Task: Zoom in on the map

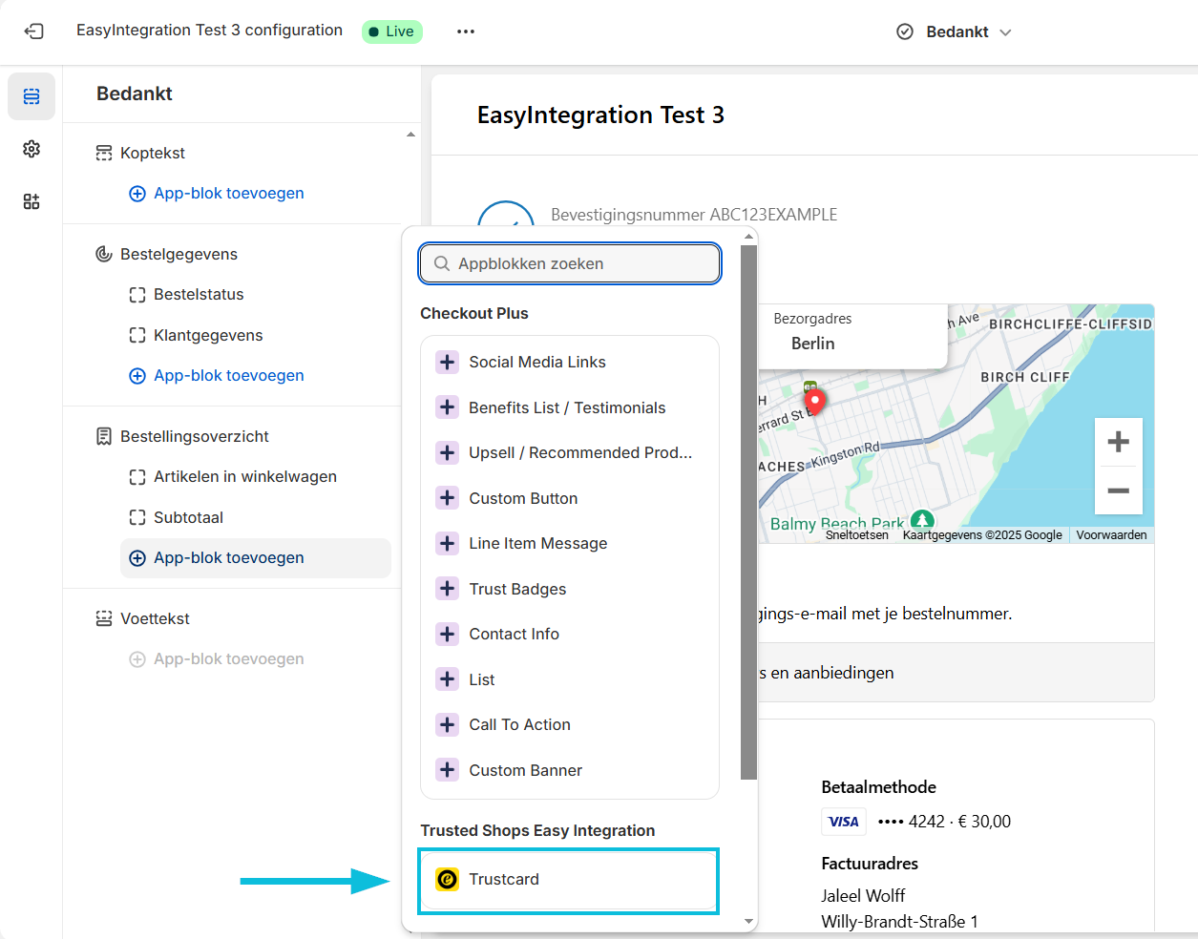Action: 1118,442
